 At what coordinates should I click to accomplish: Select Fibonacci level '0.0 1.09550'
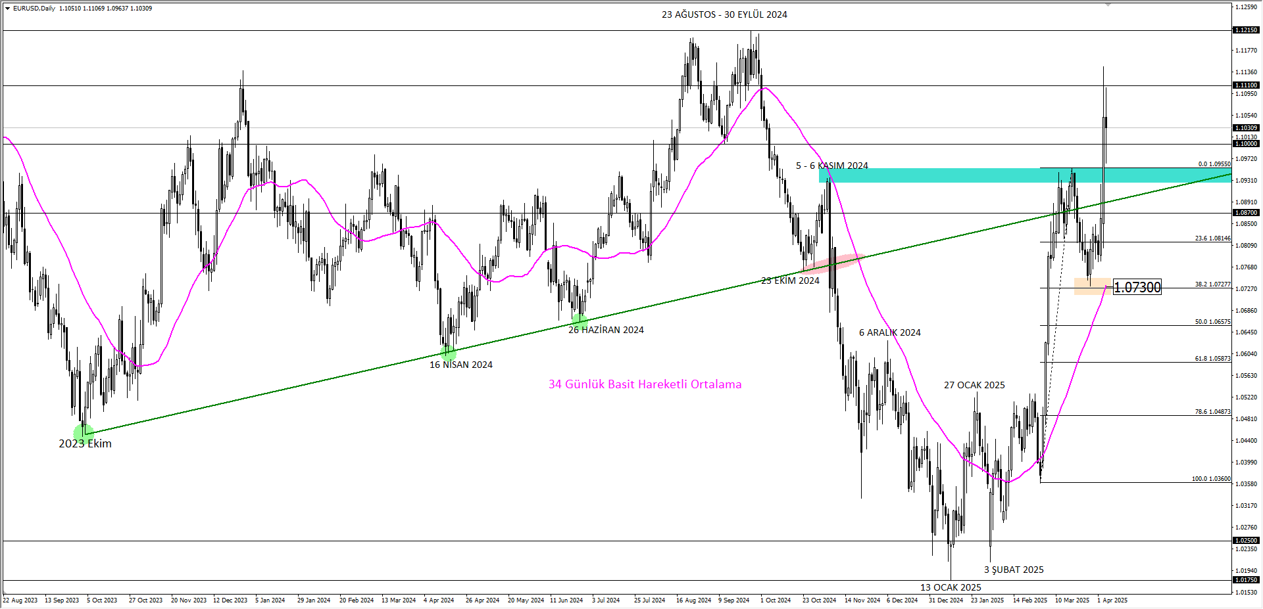(1214, 164)
